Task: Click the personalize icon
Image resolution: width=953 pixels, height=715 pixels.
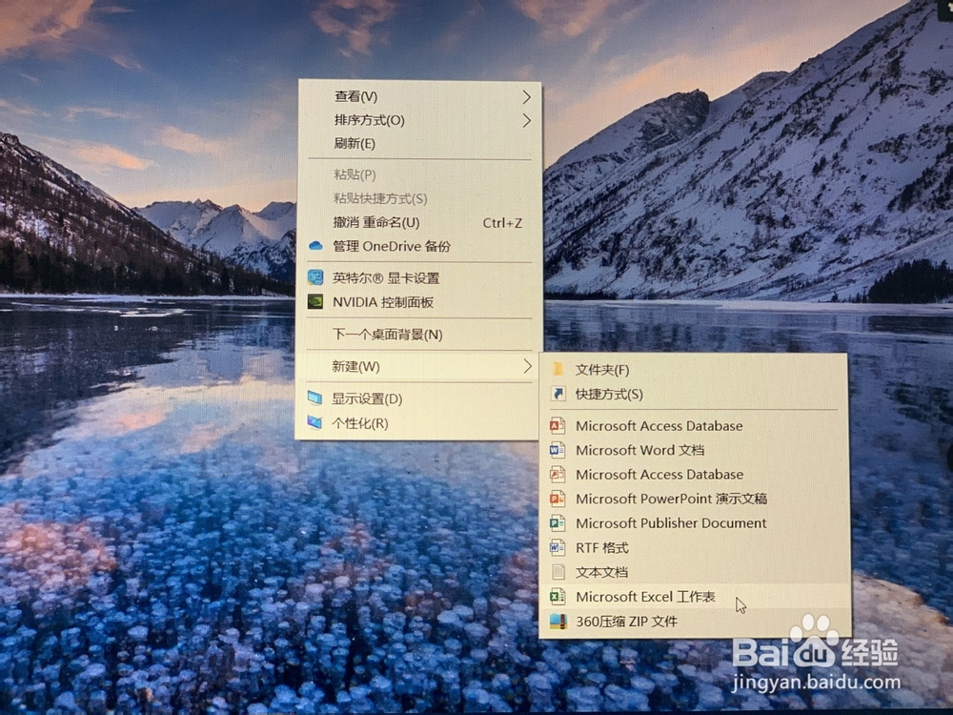Action: [x=314, y=422]
